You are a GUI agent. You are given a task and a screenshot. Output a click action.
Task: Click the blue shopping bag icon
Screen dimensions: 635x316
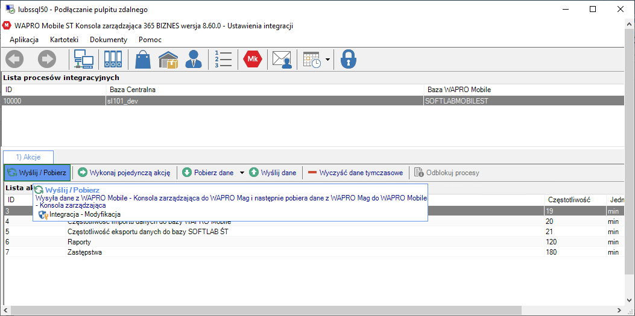tap(143, 60)
